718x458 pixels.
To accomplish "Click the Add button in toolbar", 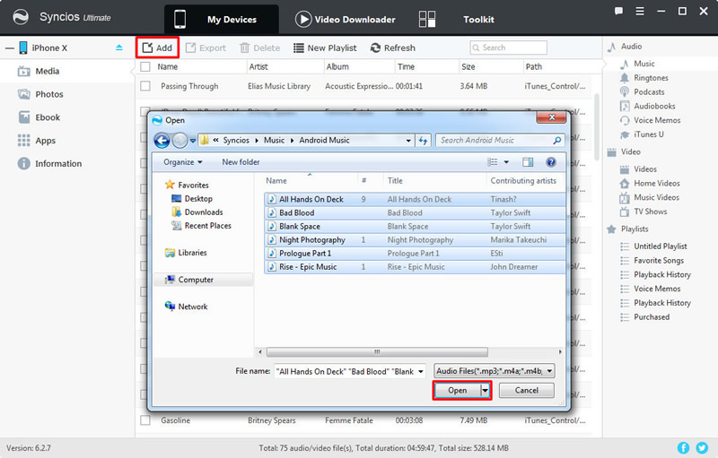I will pyautogui.click(x=157, y=48).
